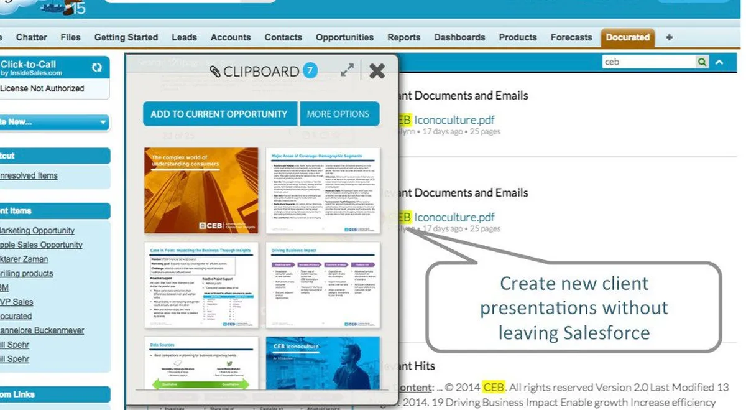Click the green search magnifier icon
The height and width of the screenshot is (410, 746).
[702, 62]
